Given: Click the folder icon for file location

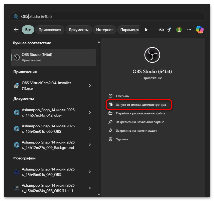Looking at the screenshot, I should coord(111,113).
